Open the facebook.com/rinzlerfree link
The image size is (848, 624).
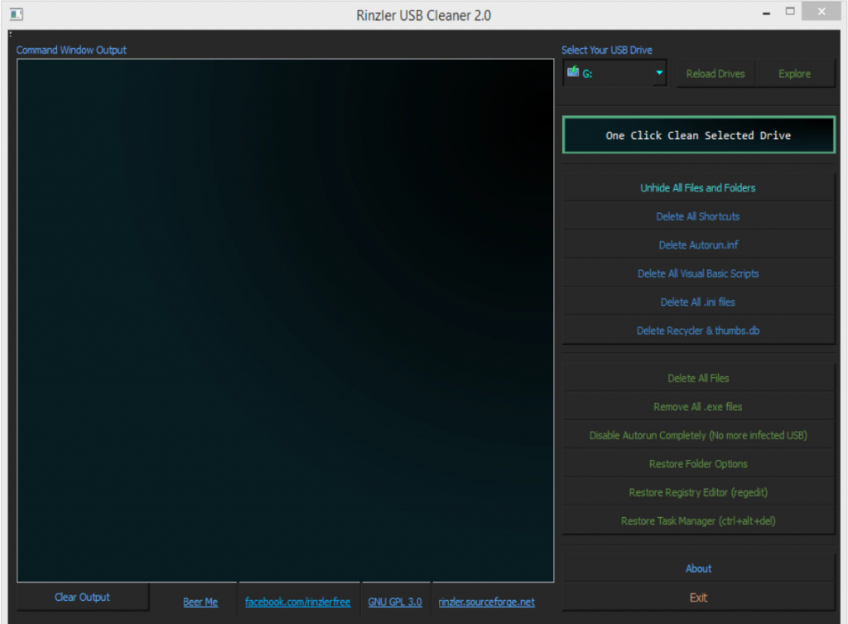[x=297, y=602]
